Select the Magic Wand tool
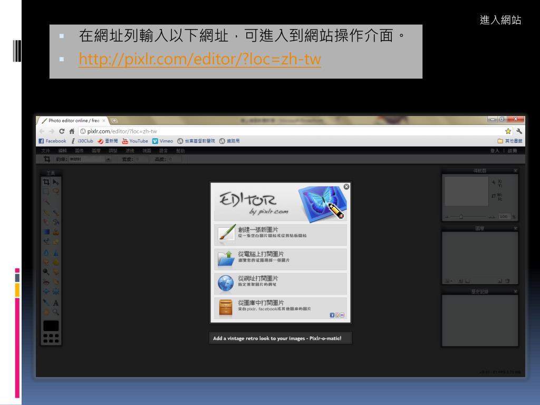The width and height of the screenshot is (540, 405). [x=46, y=202]
